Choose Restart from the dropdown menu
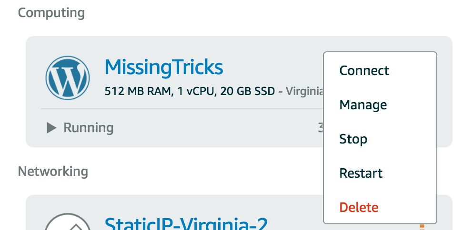This screenshot has height=230, width=463. [361, 173]
